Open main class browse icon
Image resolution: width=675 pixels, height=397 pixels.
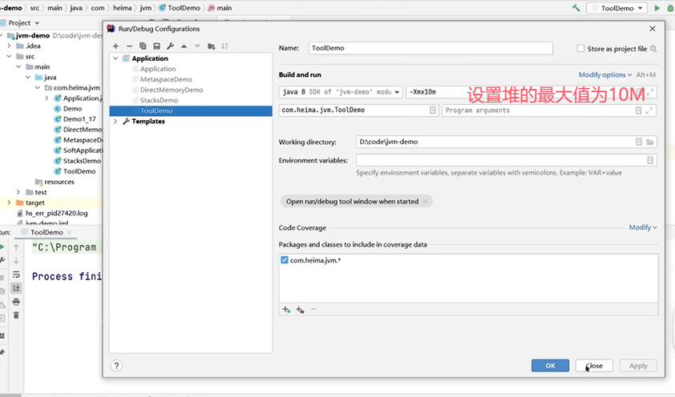[433, 110]
